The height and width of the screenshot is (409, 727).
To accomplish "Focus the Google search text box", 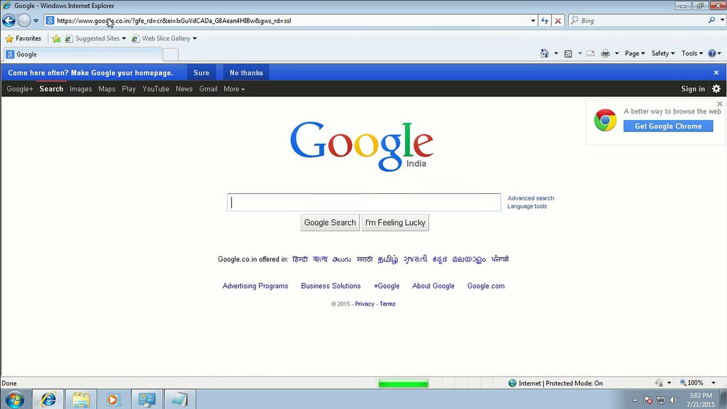I will (x=364, y=202).
